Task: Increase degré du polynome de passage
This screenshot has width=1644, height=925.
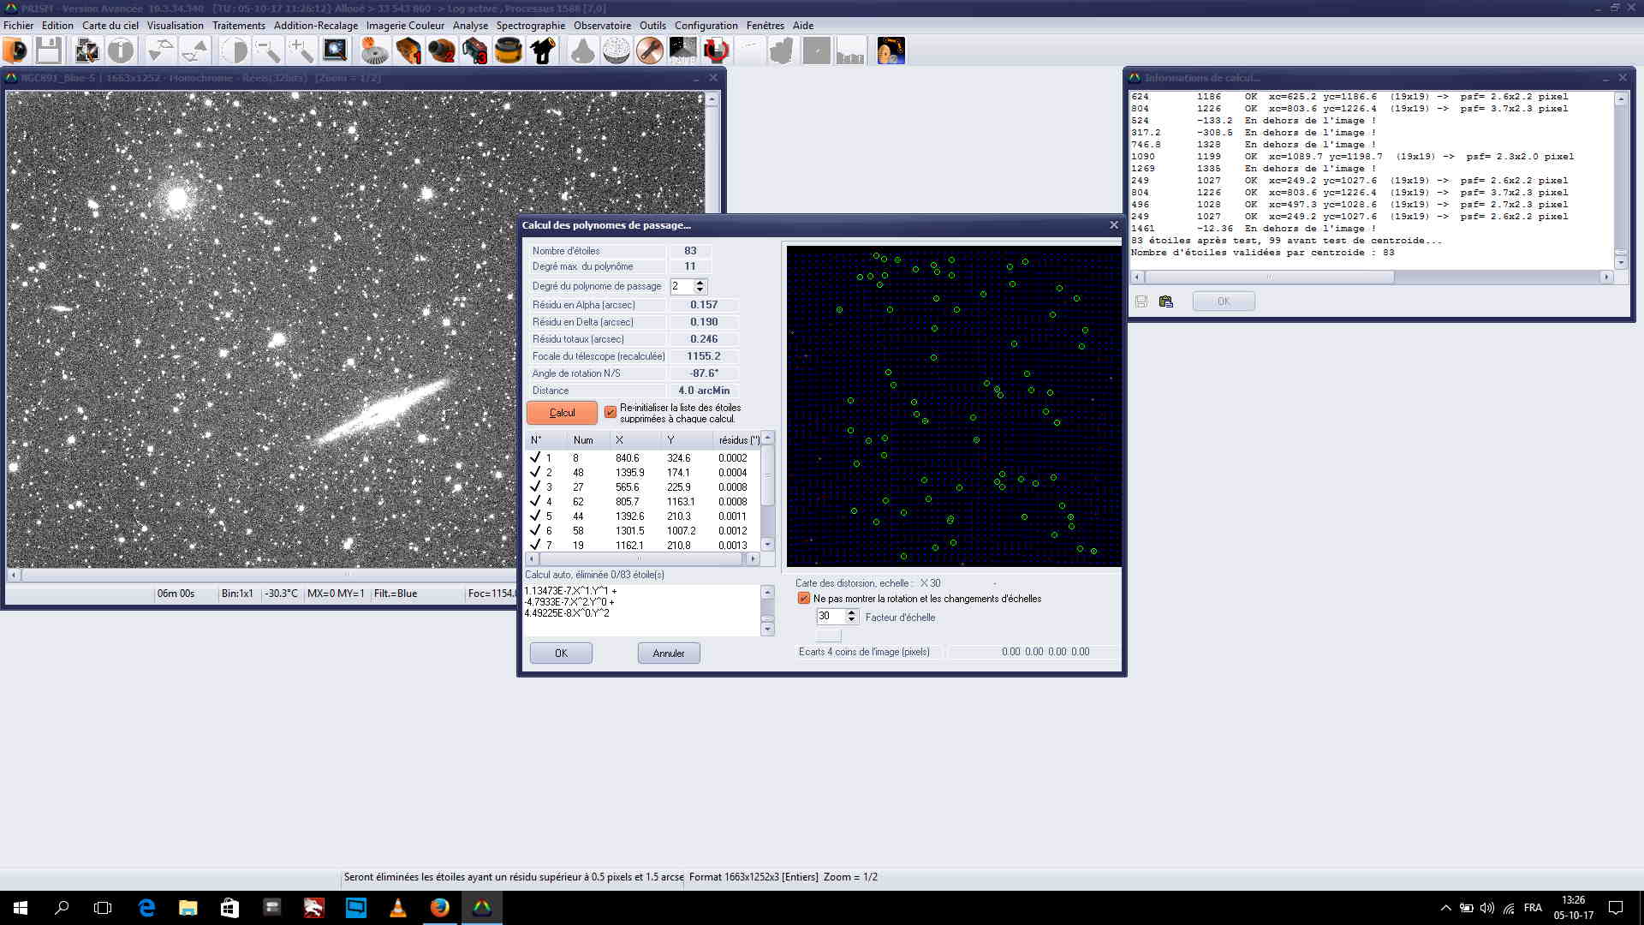Action: coord(700,282)
